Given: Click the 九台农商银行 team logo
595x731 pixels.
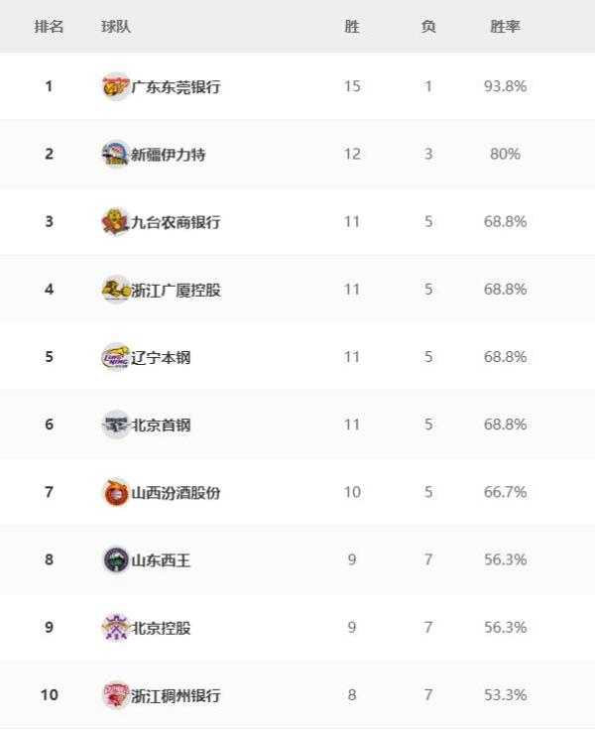Looking at the screenshot, I should pyautogui.click(x=116, y=221).
